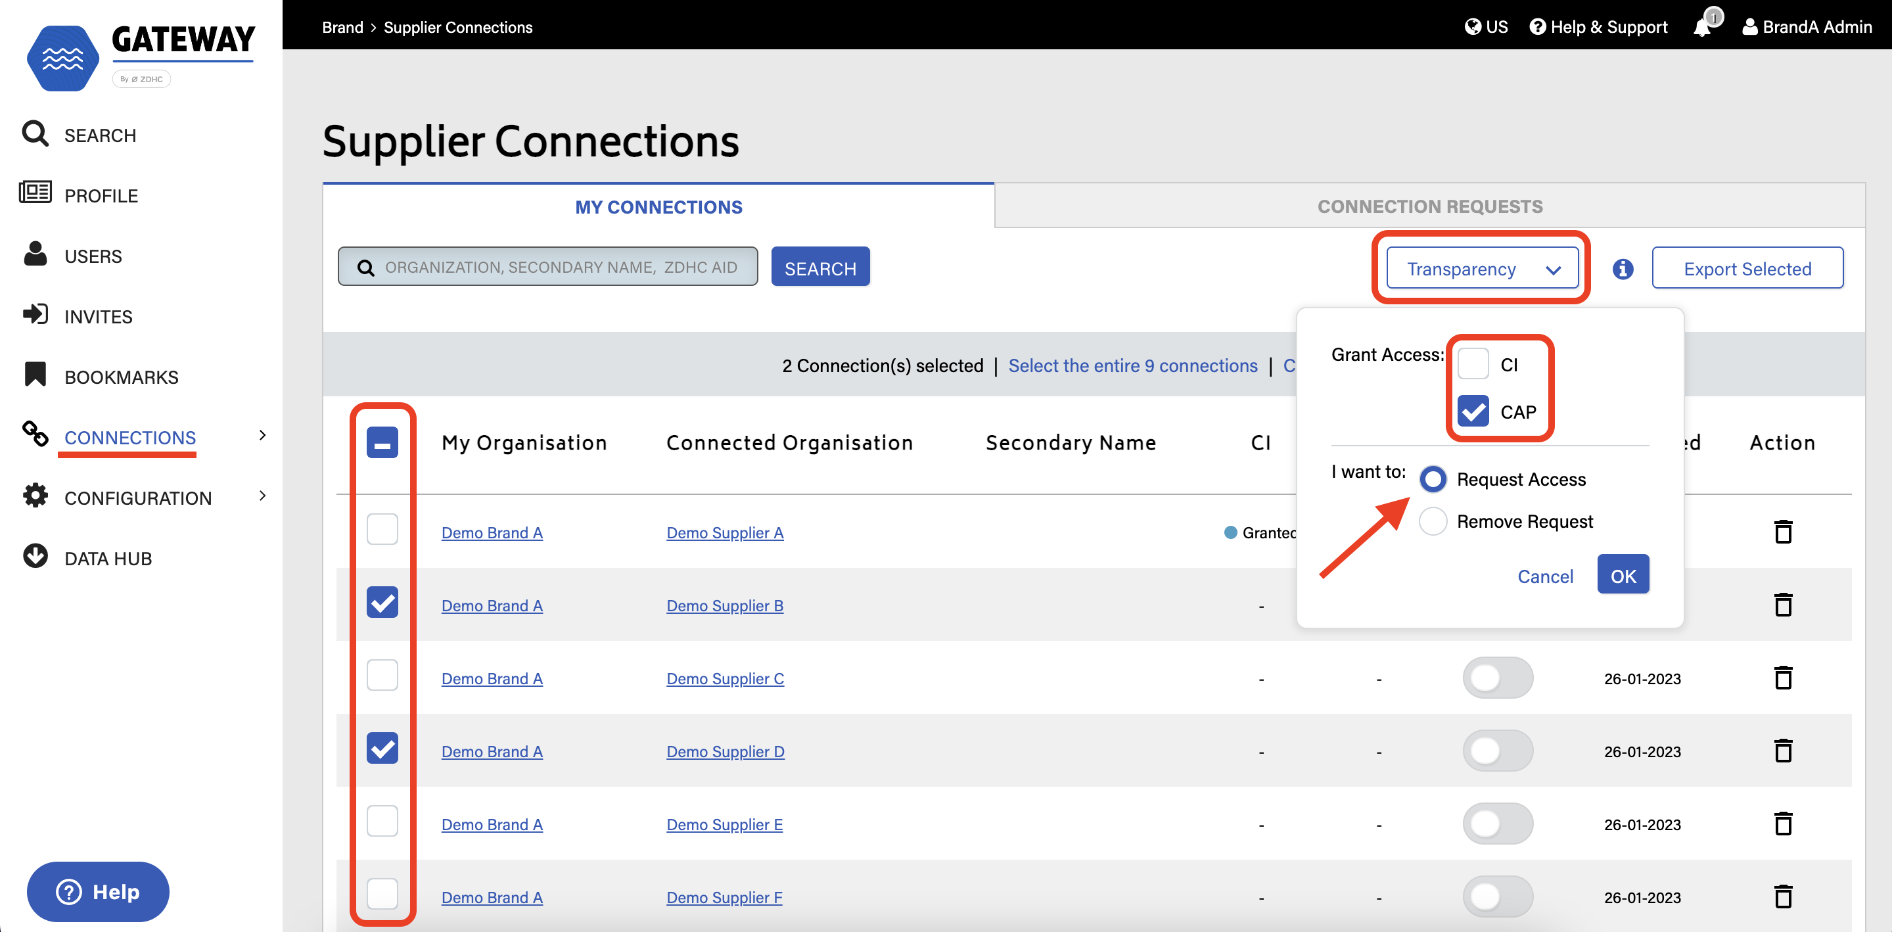The height and width of the screenshot is (932, 1892).
Task: Click the blue info icon near Transparency
Action: tap(1623, 269)
